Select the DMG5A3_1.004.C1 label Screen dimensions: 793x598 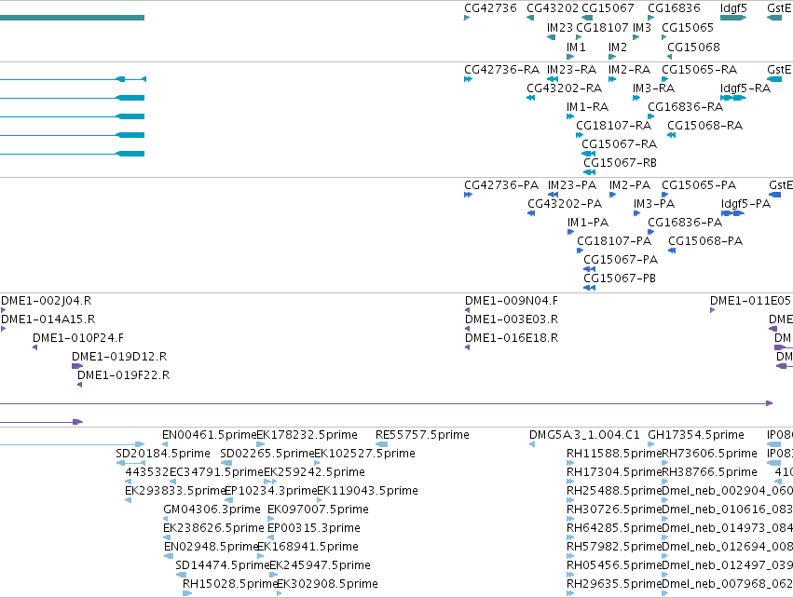pos(584,435)
